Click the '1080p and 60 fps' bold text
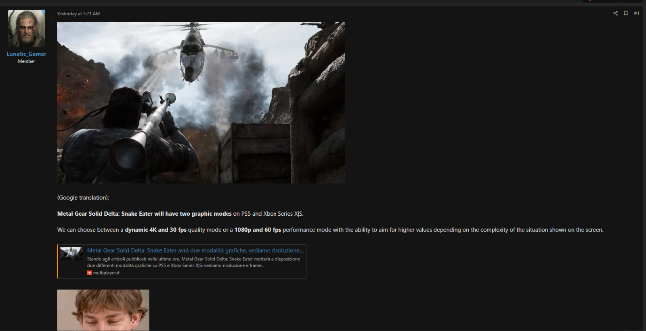Image resolution: width=646 pixels, height=331 pixels. pos(258,230)
